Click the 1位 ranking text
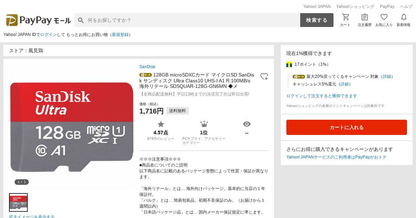Viewport: 416px width, 218px height. coord(204,133)
